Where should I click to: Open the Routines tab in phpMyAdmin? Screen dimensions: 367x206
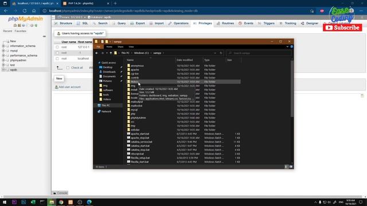point(225,23)
